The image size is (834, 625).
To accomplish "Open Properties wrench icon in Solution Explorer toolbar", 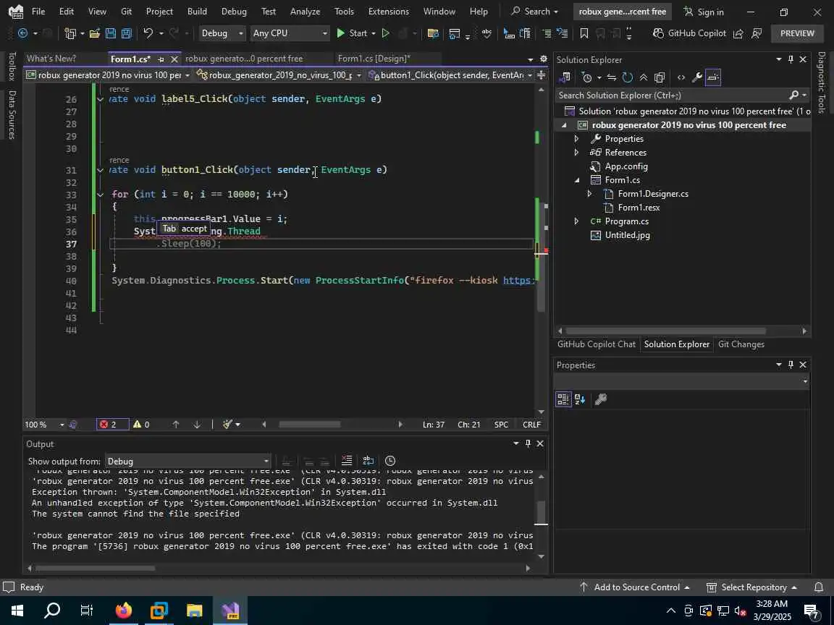I will tap(696, 77).
